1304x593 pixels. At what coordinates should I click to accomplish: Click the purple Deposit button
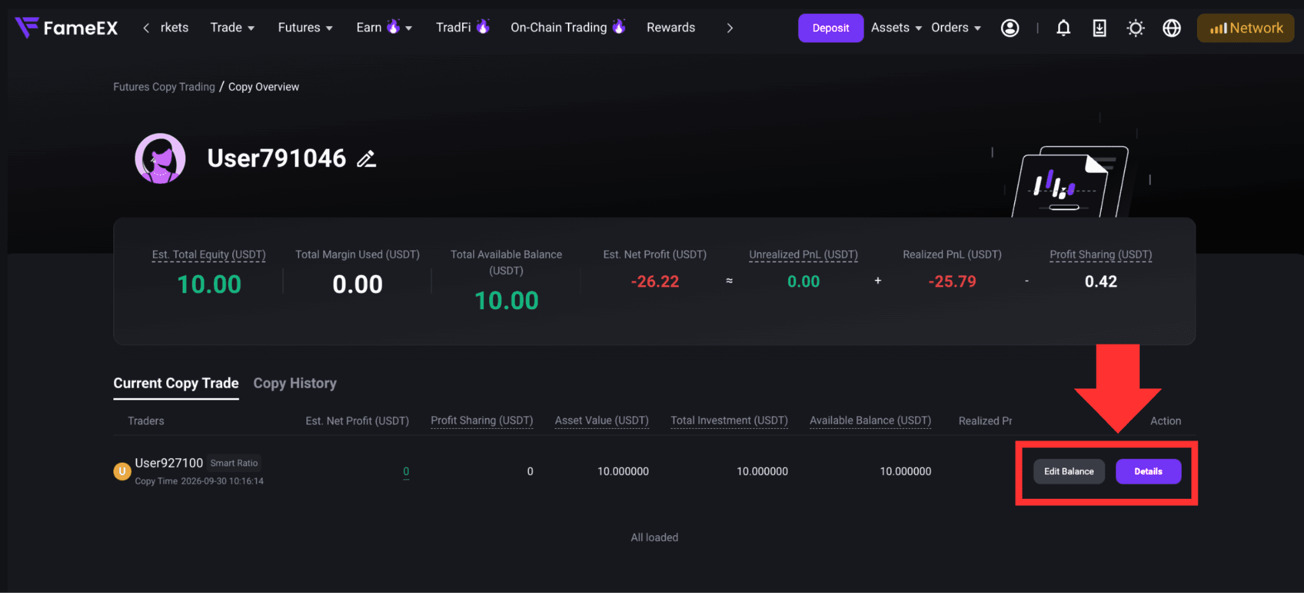point(830,28)
